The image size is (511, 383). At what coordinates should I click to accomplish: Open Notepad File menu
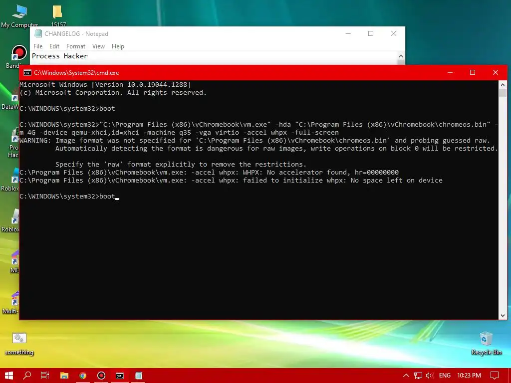38,46
